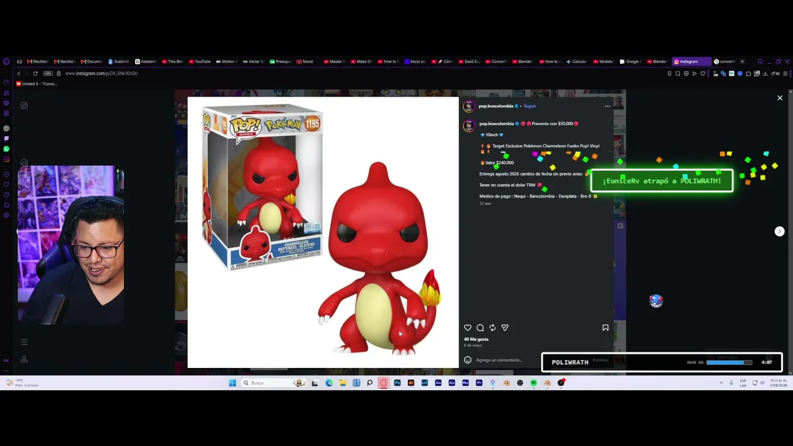Open the three-dot post options menu
793x446 pixels.
click(x=607, y=106)
